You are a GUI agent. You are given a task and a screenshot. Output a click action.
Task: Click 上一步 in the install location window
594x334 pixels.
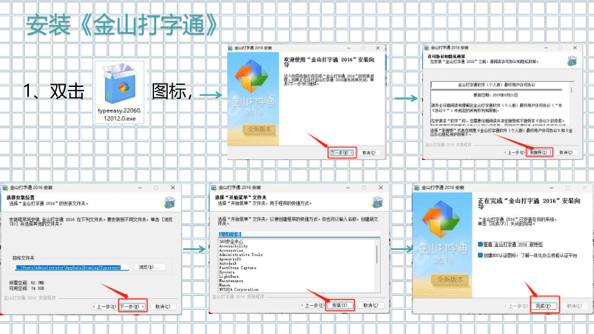(105, 306)
